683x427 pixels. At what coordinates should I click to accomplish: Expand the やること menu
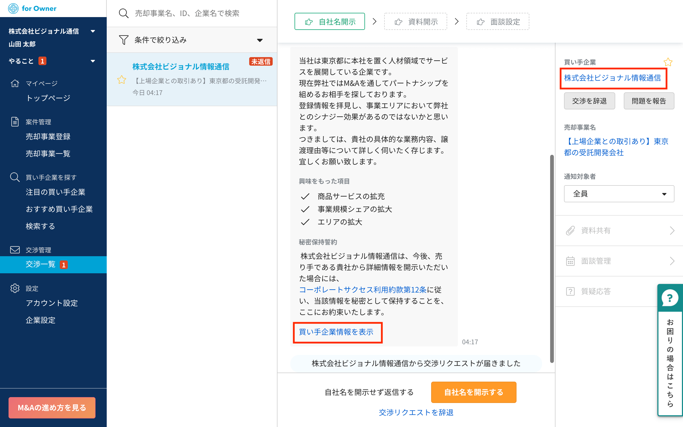(93, 61)
